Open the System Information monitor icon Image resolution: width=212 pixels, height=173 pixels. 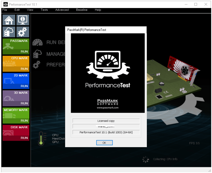23,20
